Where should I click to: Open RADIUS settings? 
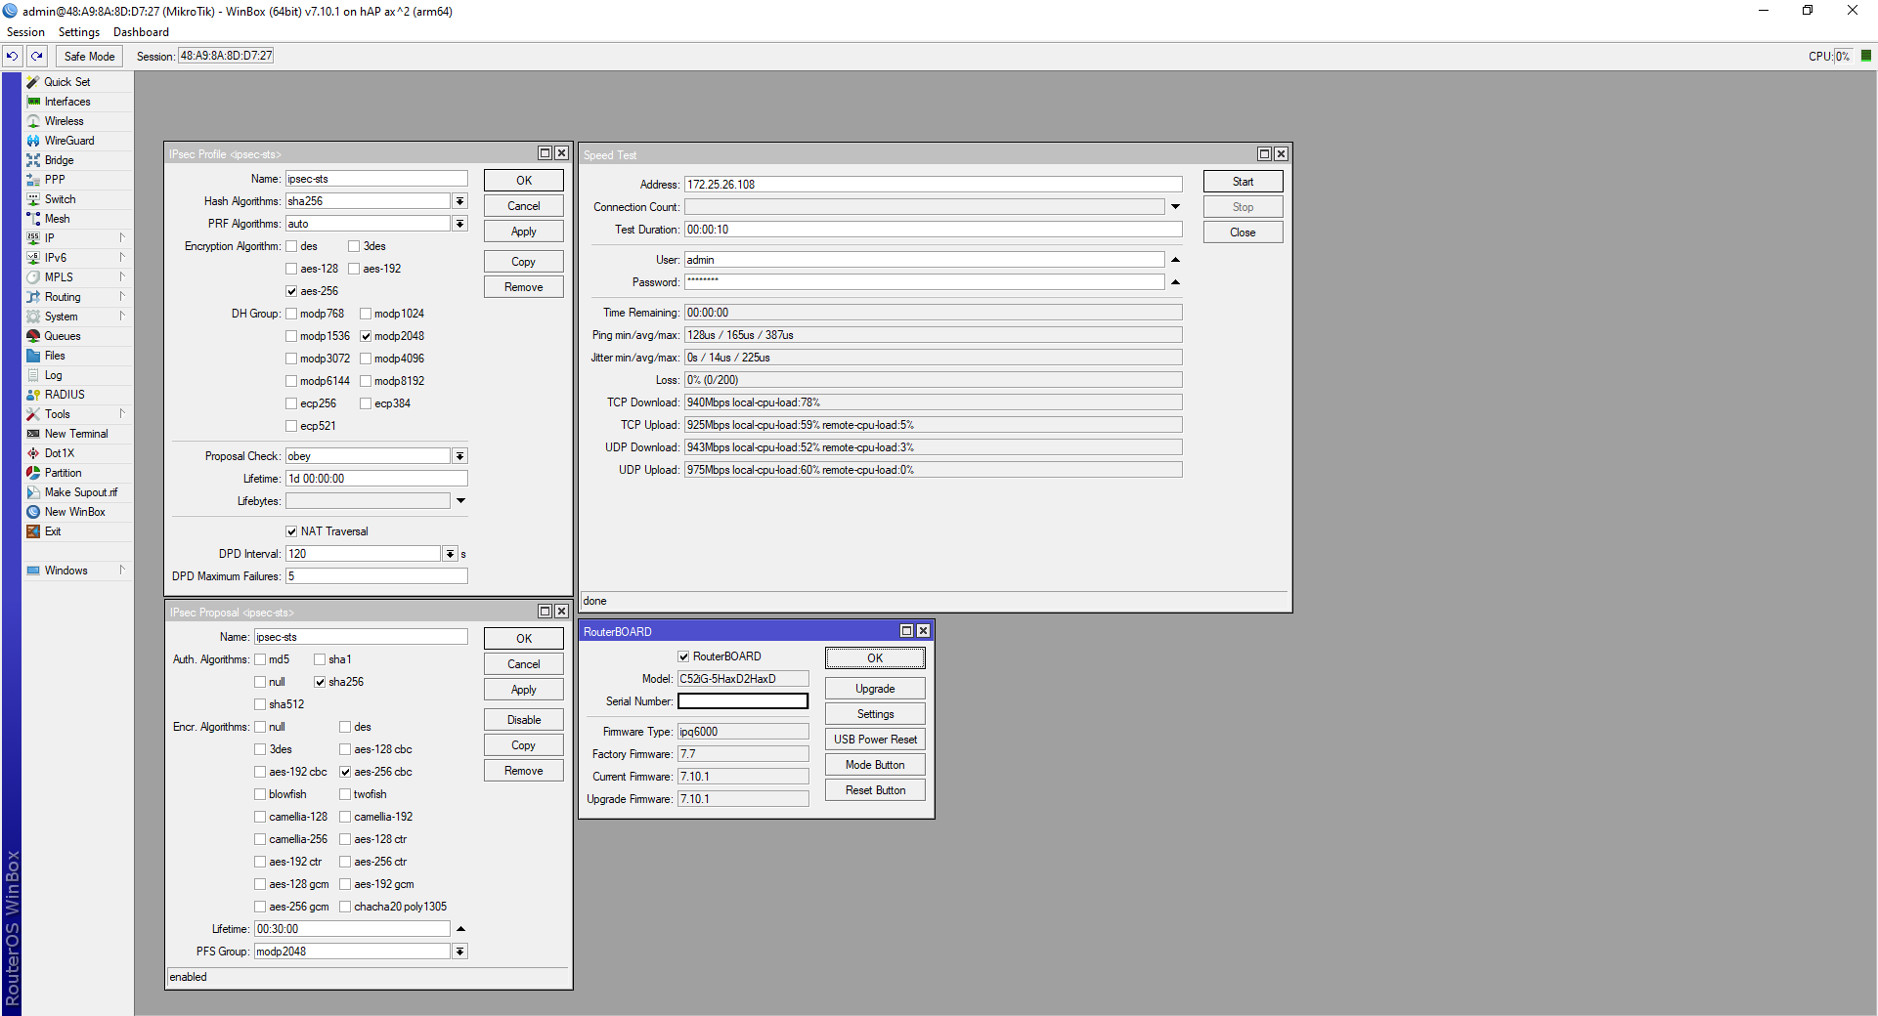point(65,395)
